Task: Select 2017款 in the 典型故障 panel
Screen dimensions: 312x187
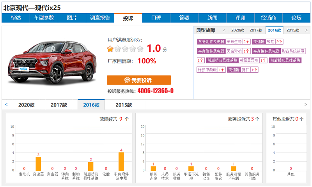Action: [x=256, y=30]
